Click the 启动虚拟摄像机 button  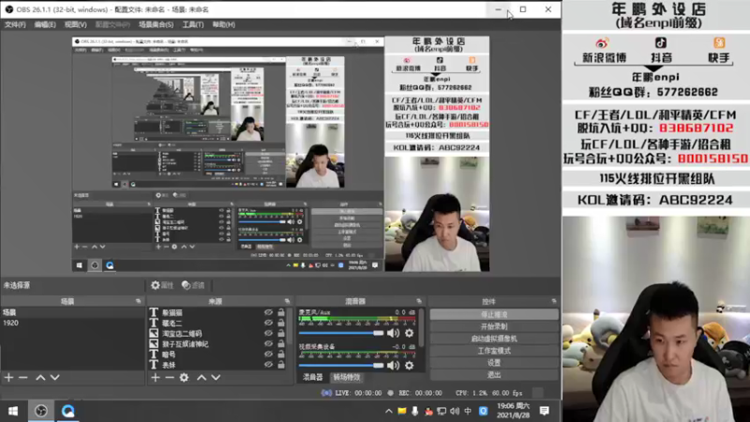(x=494, y=339)
